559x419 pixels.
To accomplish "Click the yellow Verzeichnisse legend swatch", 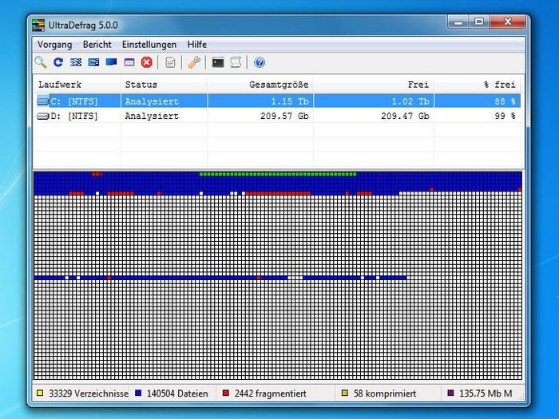I will coord(40,393).
